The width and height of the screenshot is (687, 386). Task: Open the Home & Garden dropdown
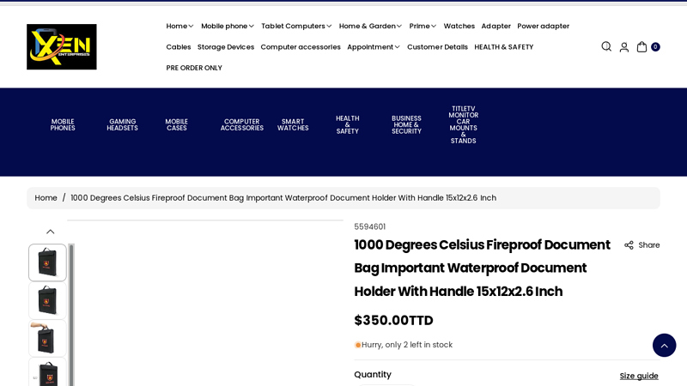click(370, 26)
